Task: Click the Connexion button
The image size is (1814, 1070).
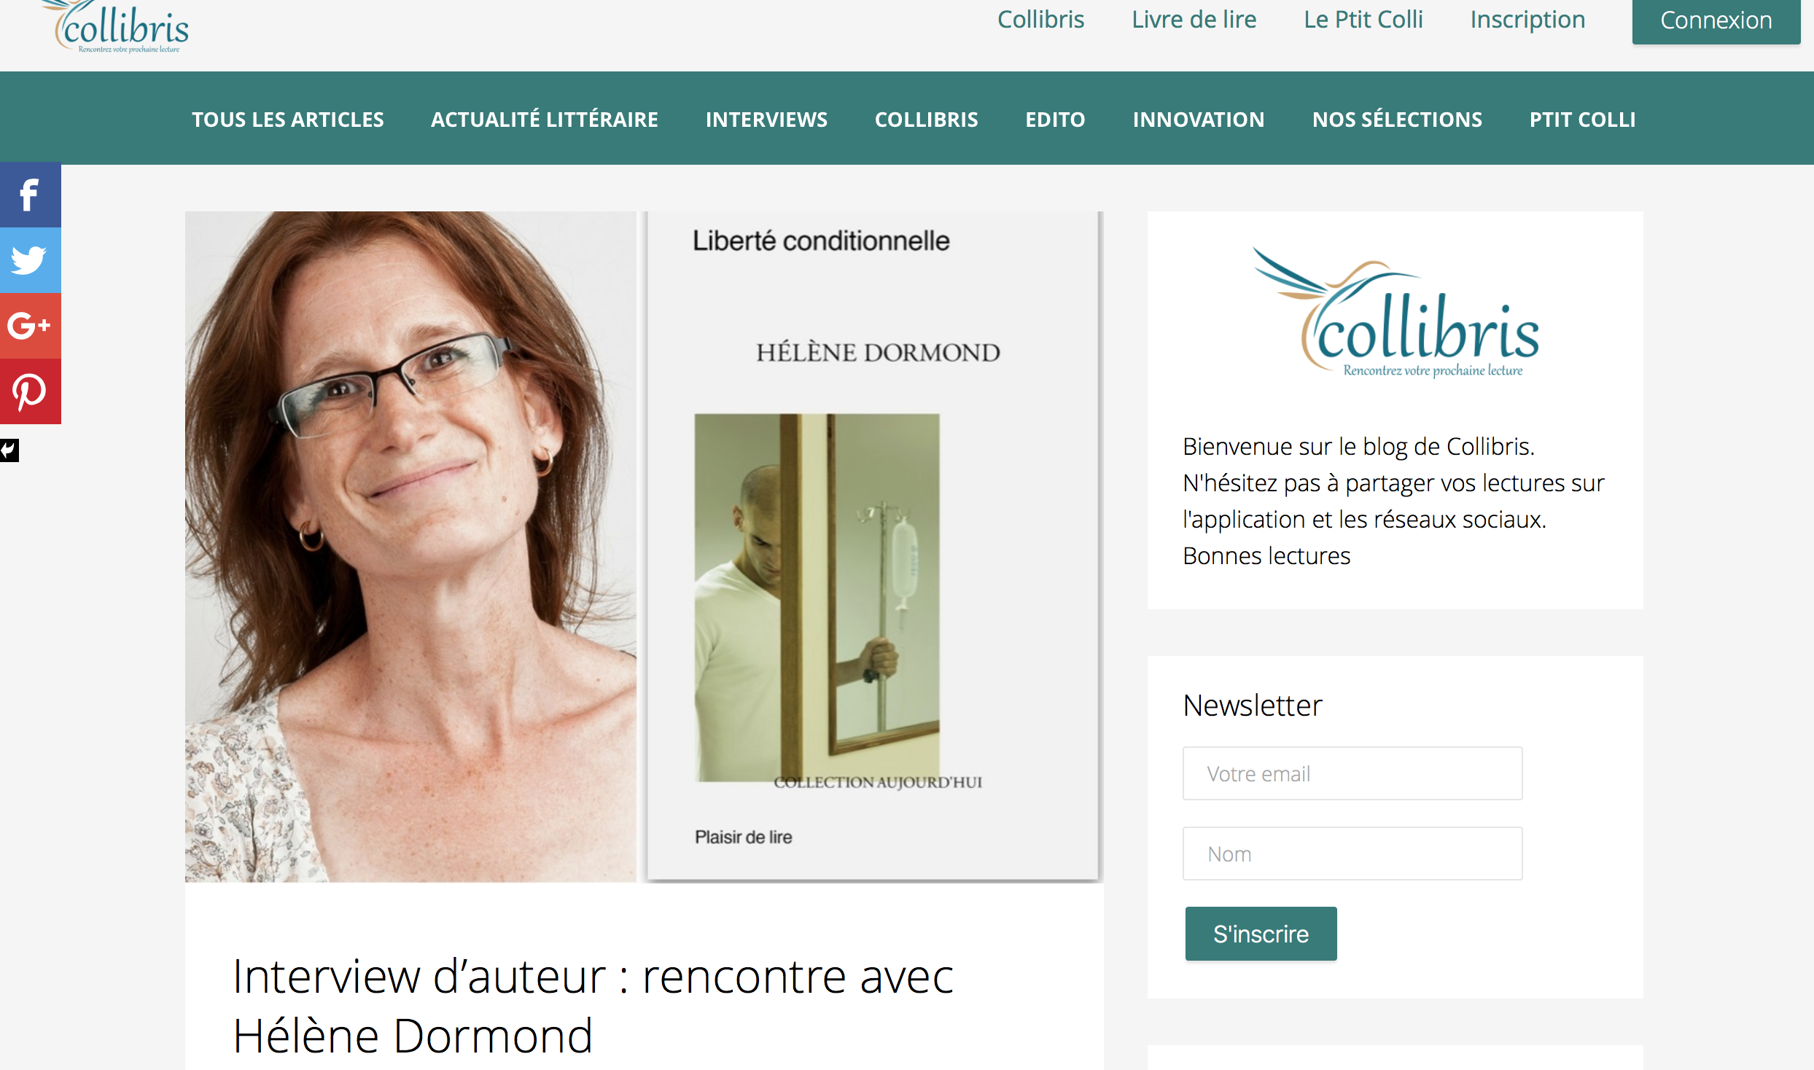Action: pyautogui.click(x=1716, y=20)
